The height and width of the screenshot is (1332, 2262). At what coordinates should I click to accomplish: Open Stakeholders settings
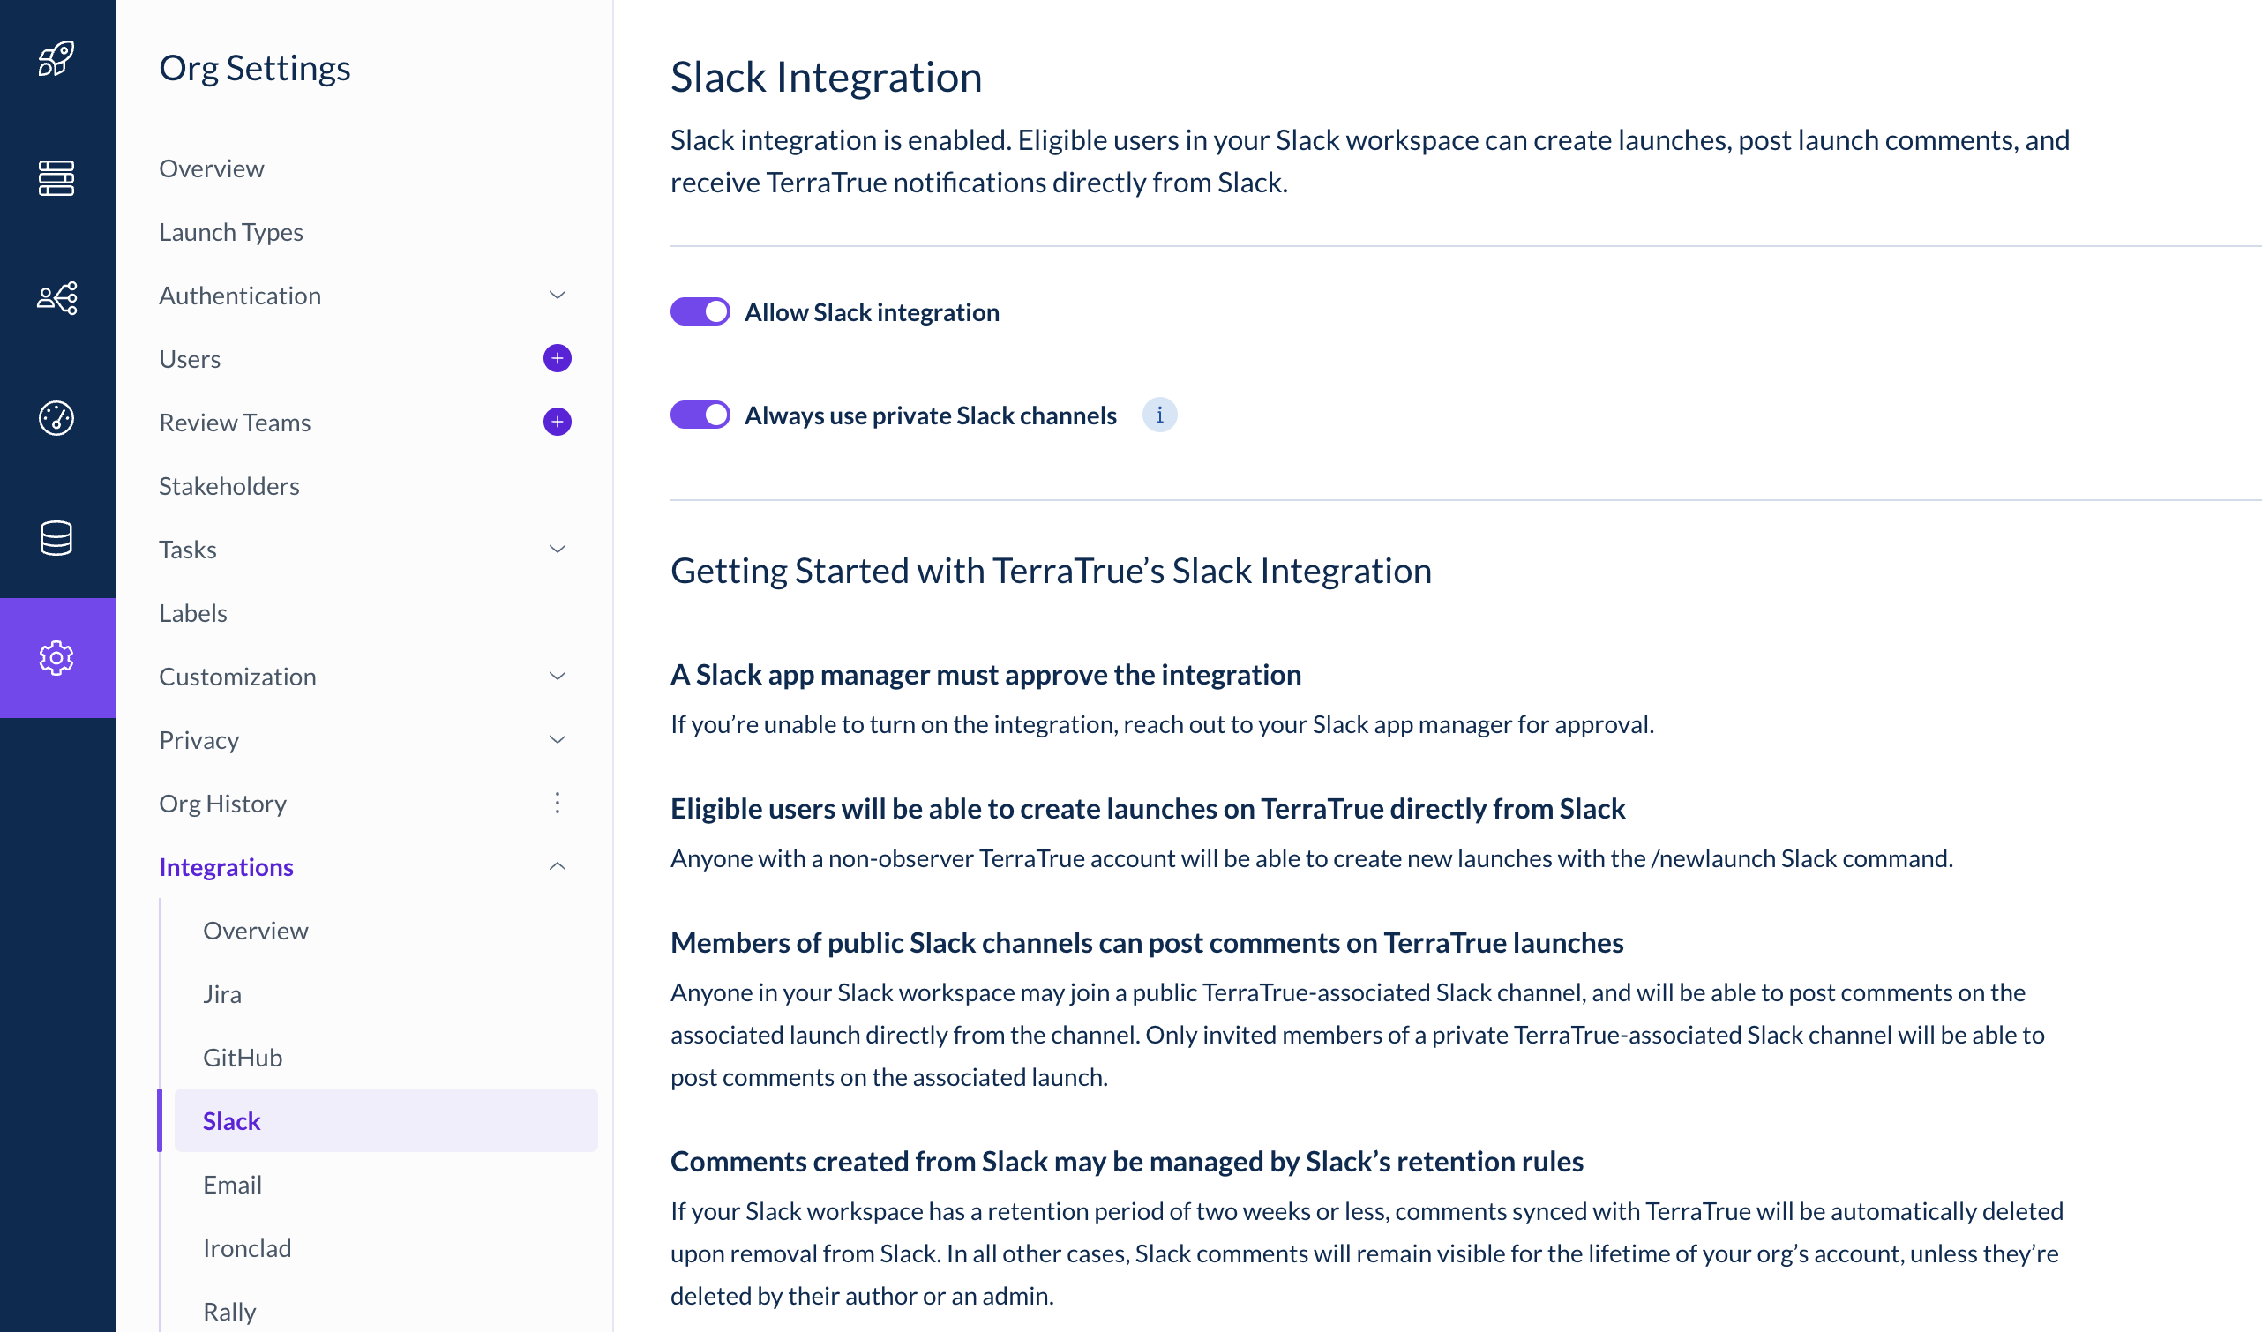coord(228,485)
